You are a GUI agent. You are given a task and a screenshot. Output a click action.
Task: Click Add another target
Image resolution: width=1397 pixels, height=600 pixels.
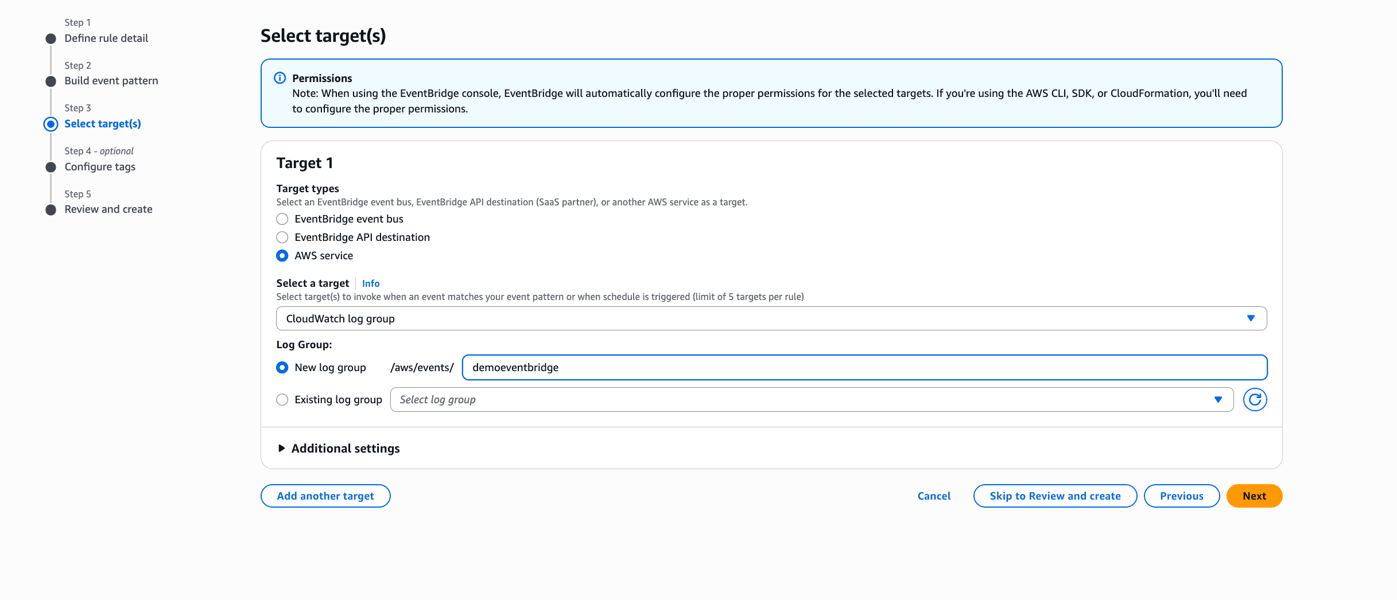(x=325, y=496)
